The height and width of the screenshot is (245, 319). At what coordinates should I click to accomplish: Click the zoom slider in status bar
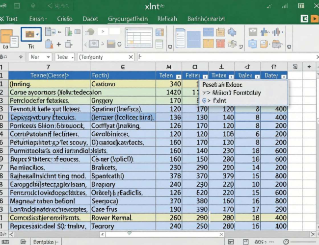coord(304,242)
